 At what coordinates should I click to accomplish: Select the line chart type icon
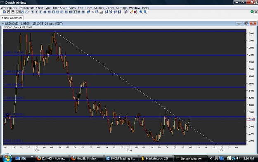(27, 12)
